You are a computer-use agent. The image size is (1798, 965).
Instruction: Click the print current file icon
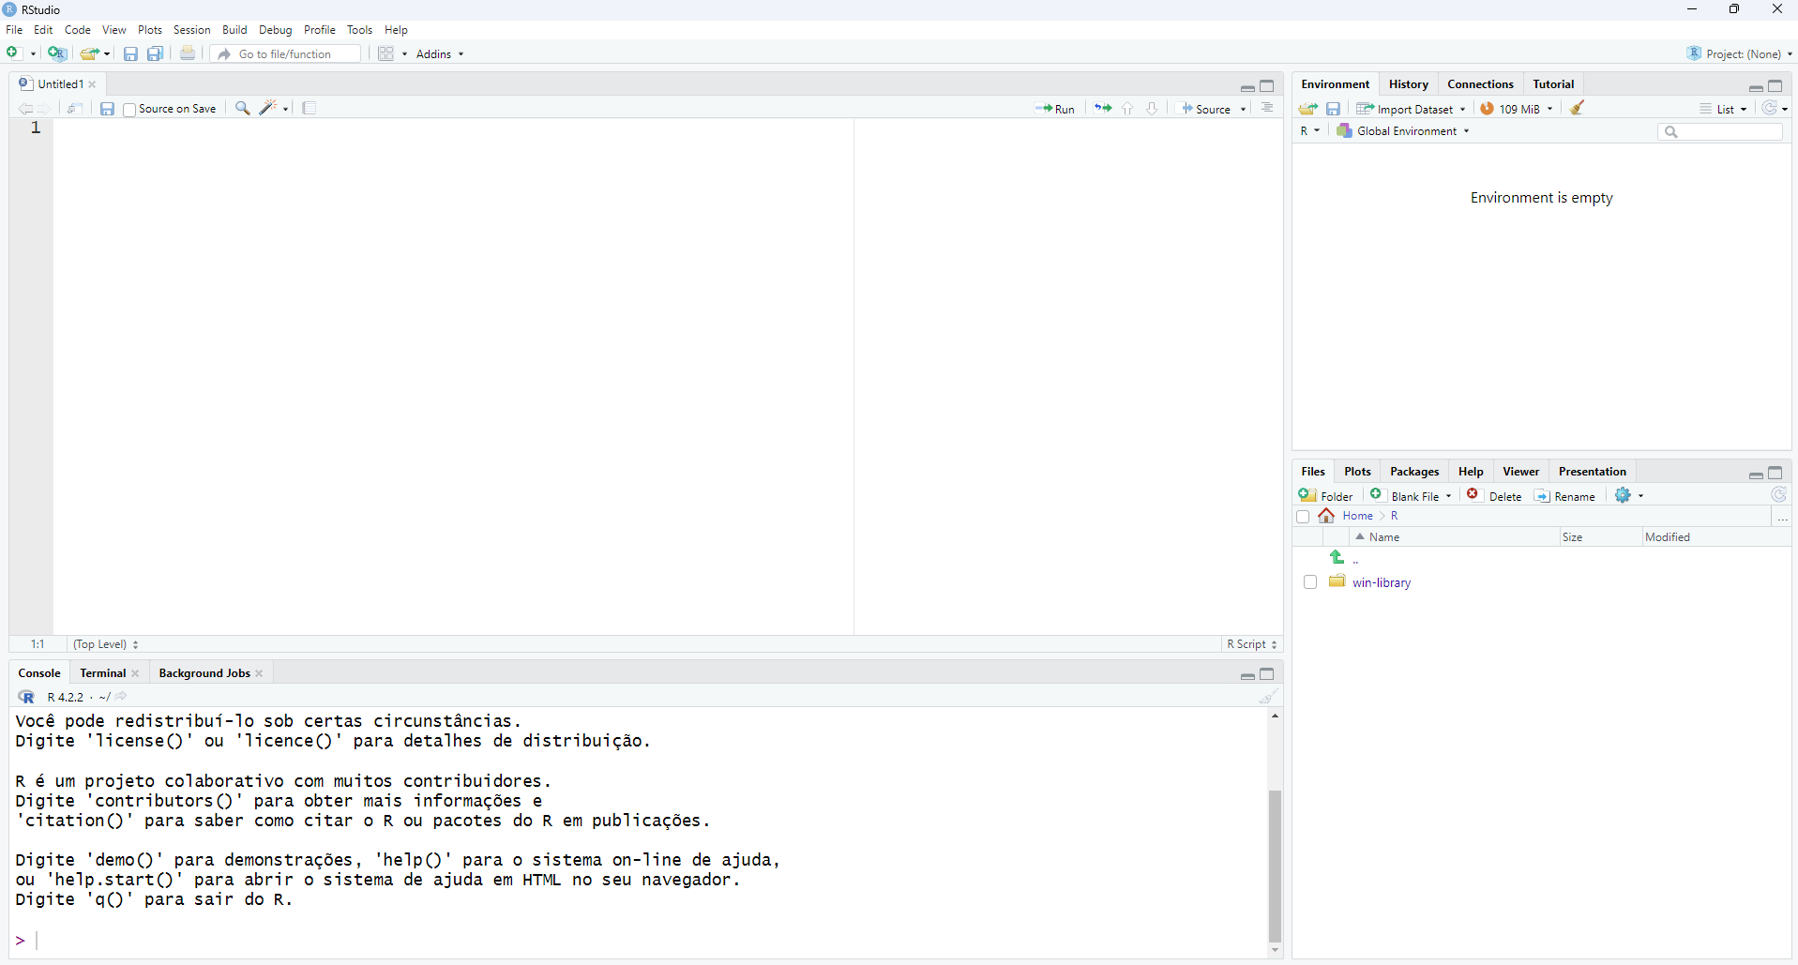pyautogui.click(x=188, y=54)
